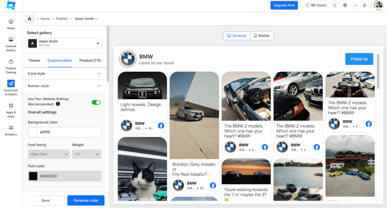Switch preview to Desktop view
The height and width of the screenshot is (208, 387).
[237, 36]
